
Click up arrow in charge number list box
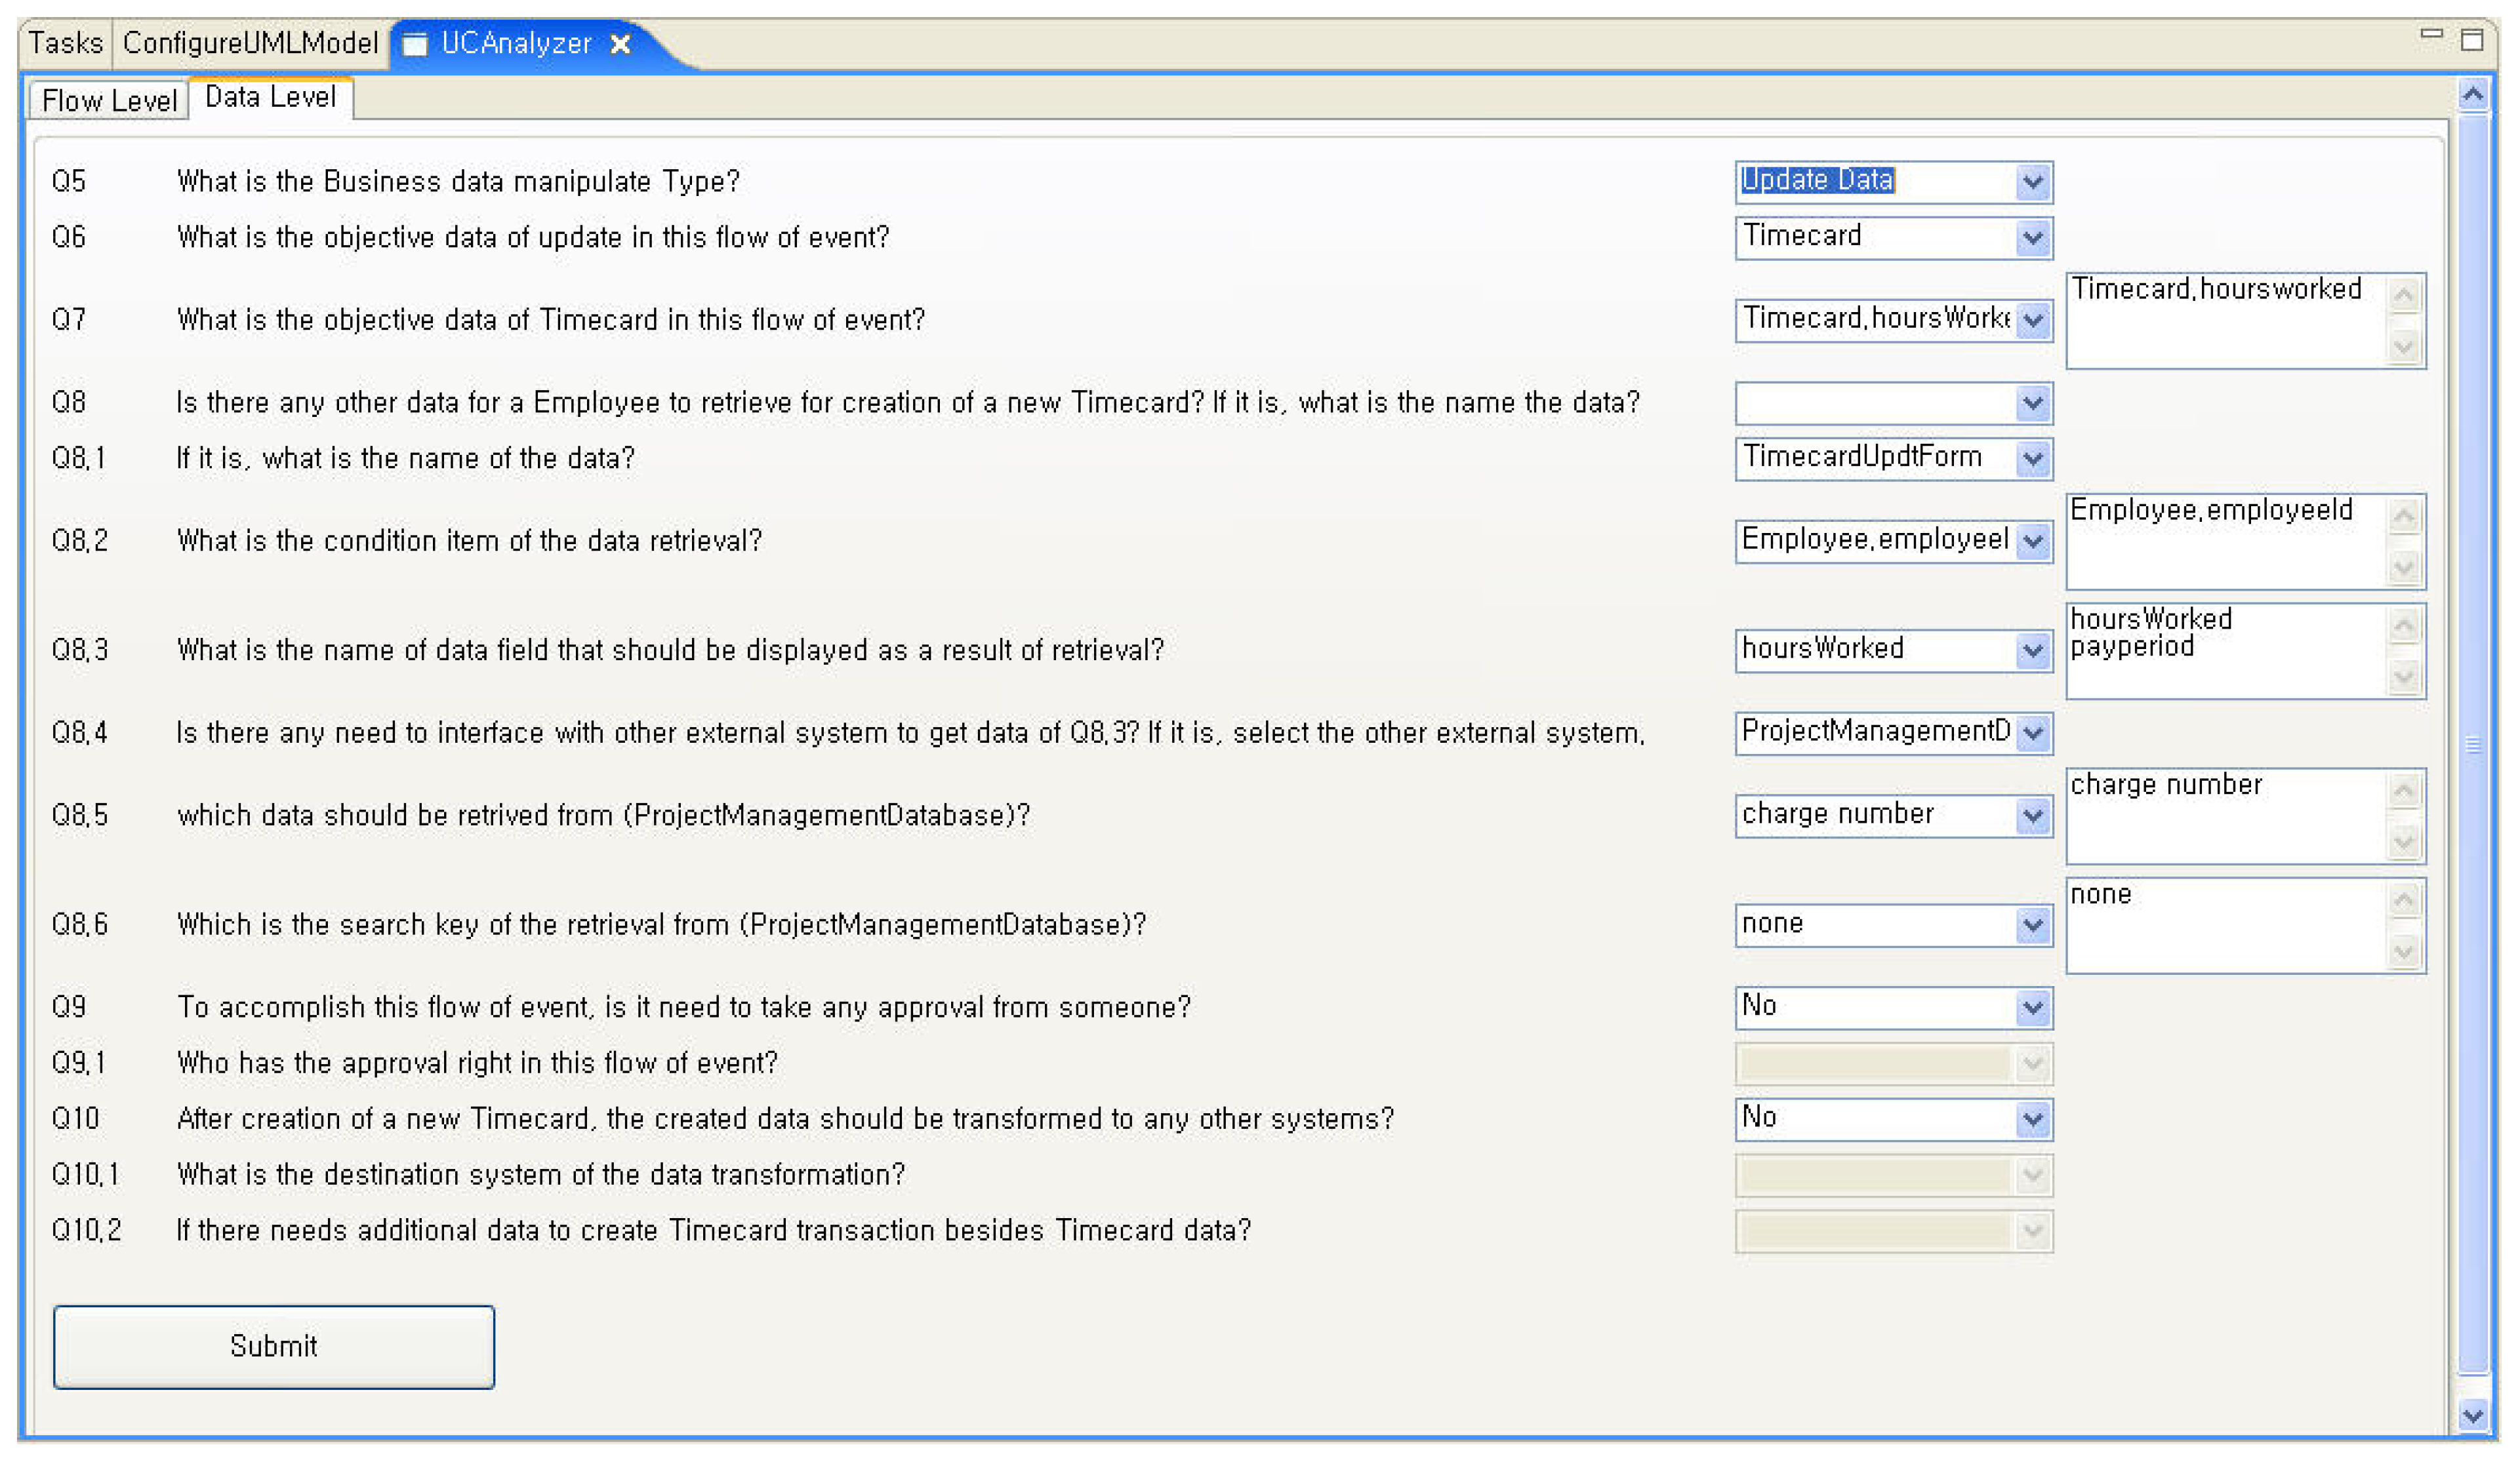coord(2403,791)
